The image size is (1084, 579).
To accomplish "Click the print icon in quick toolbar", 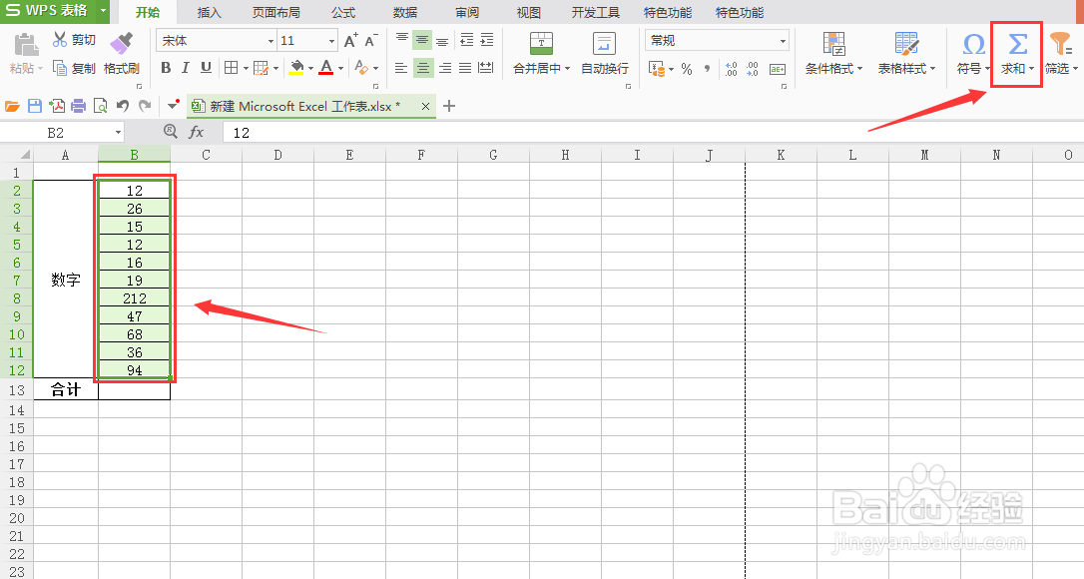I will (79, 106).
